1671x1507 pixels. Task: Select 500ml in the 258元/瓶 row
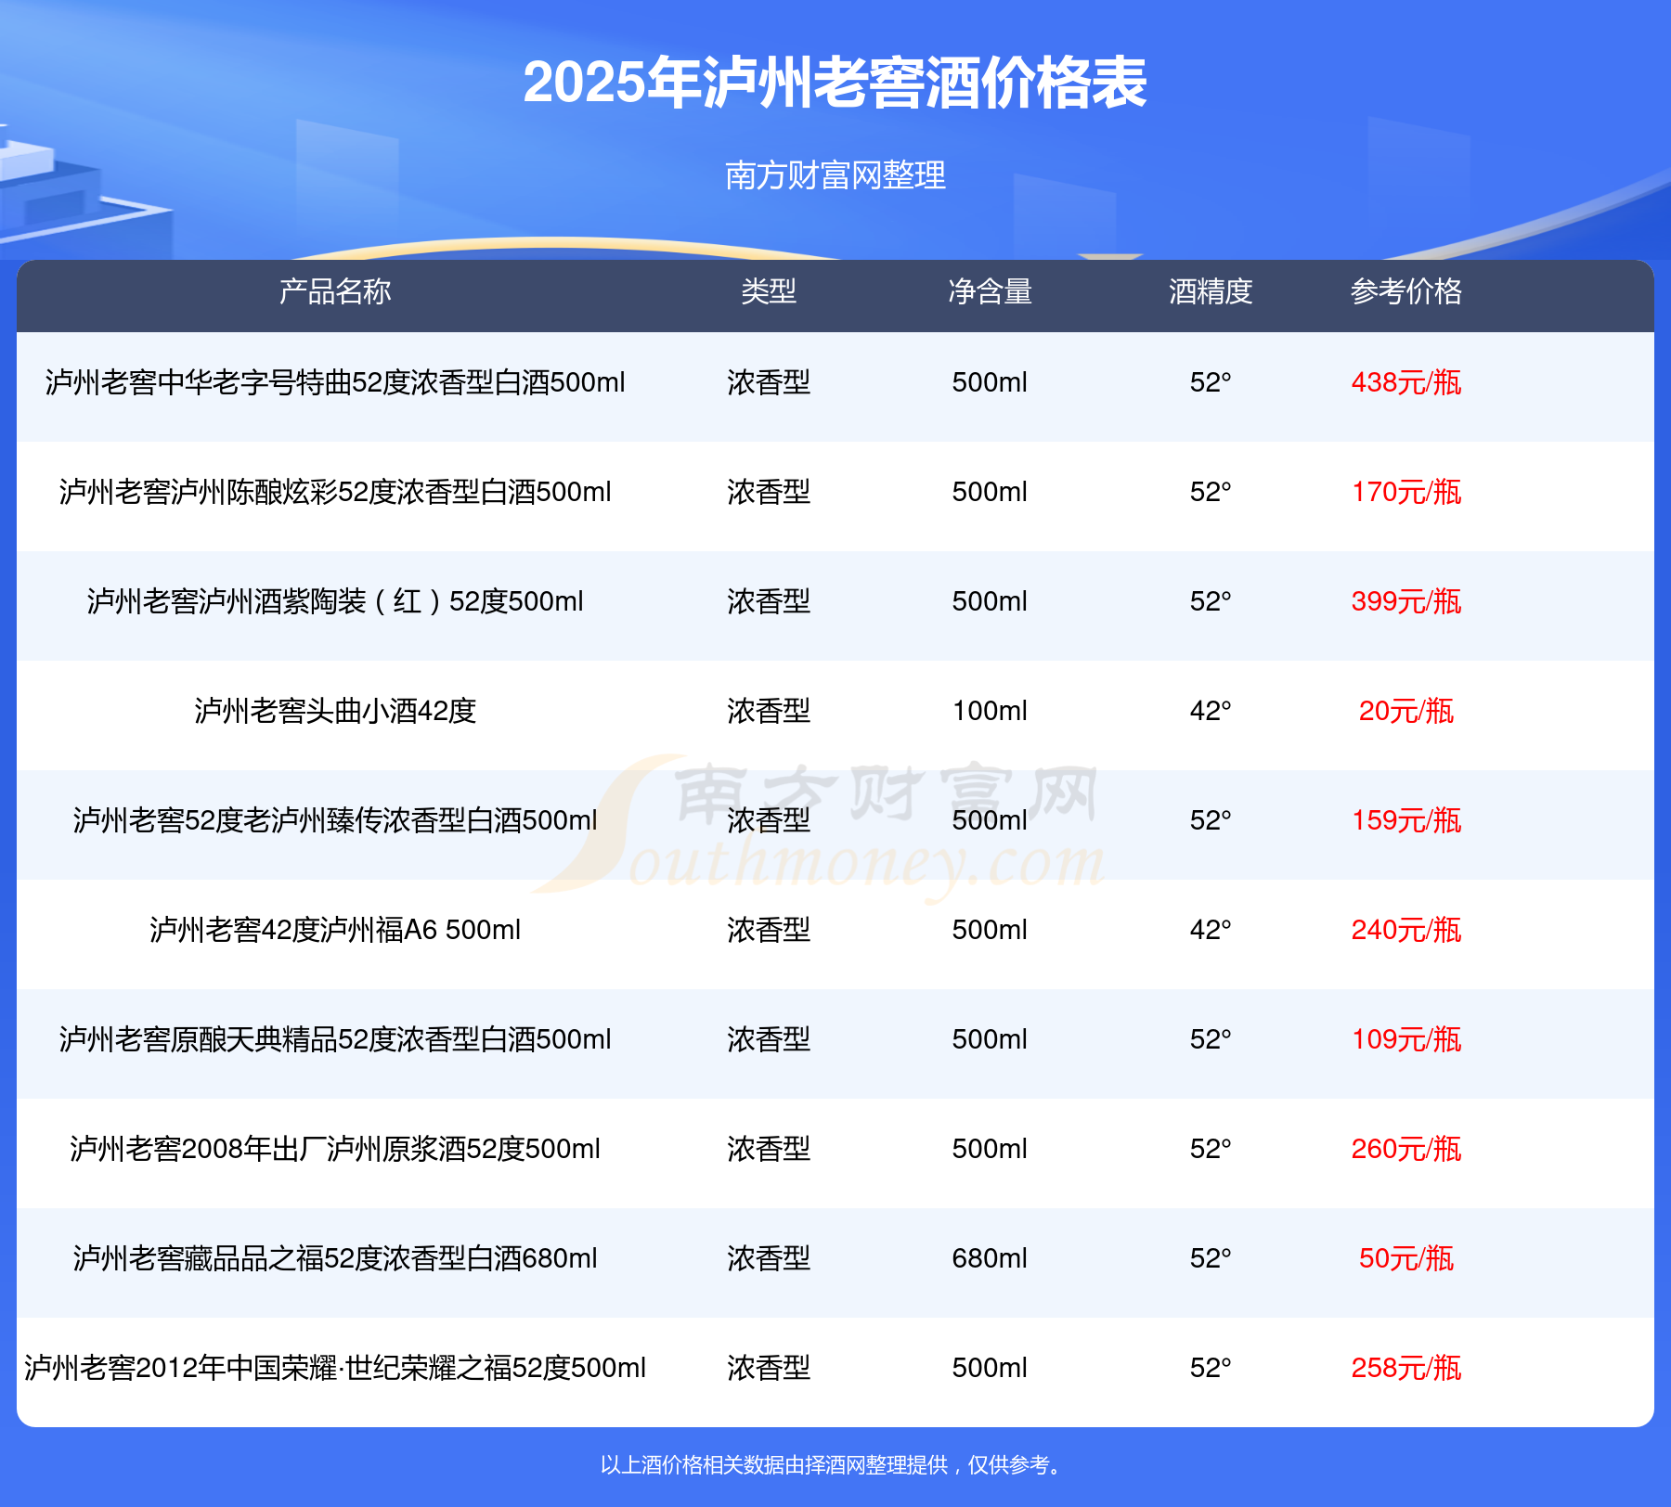[990, 1368]
